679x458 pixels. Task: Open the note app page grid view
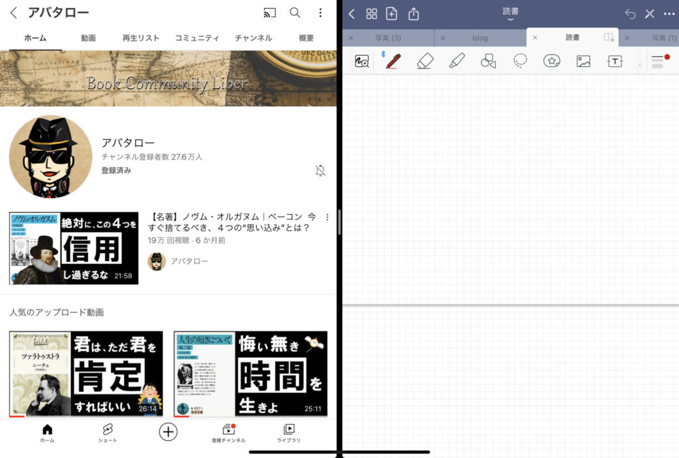pos(371,14)
